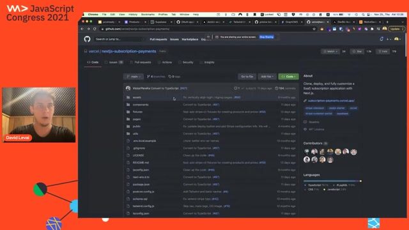Click the browser back arrow

click(x=82, y=29)
